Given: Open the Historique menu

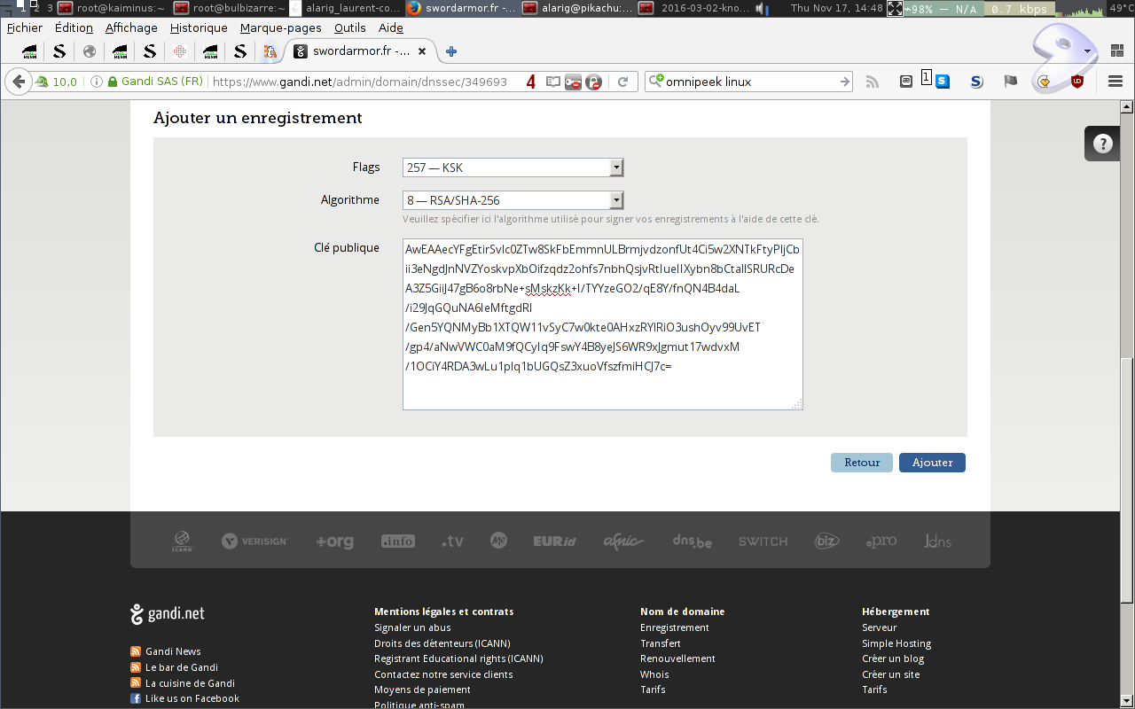Looking at the screenshot, I should [199, 27].
